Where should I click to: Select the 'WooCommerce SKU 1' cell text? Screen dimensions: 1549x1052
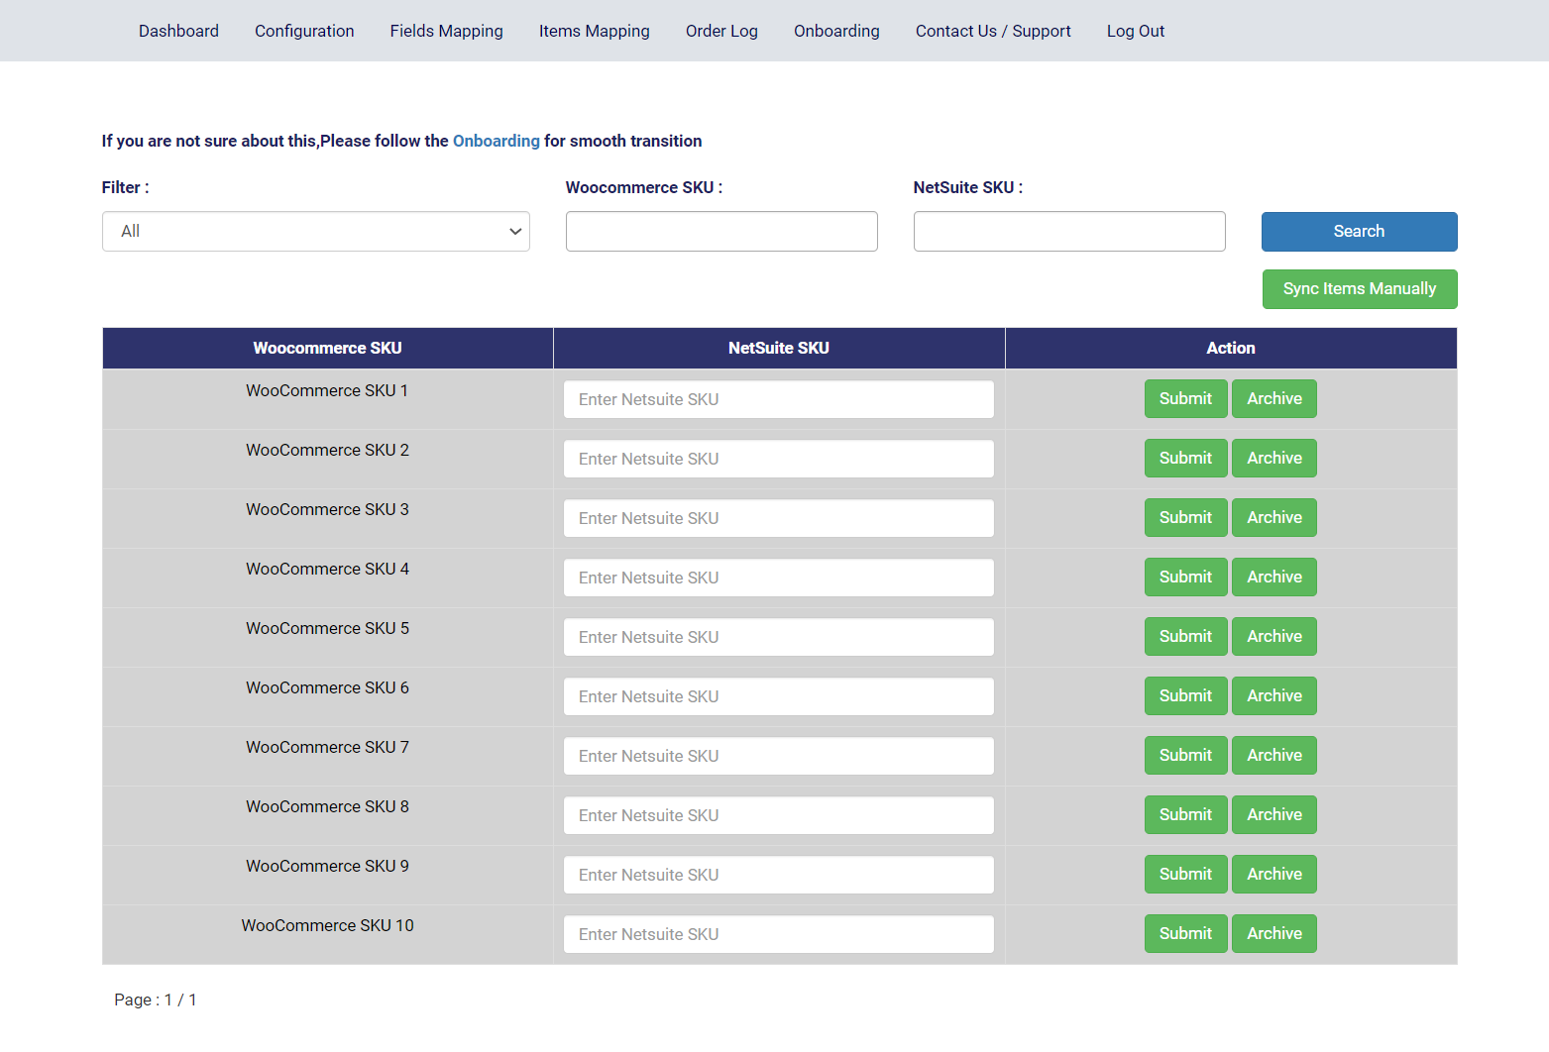(327, 390)
